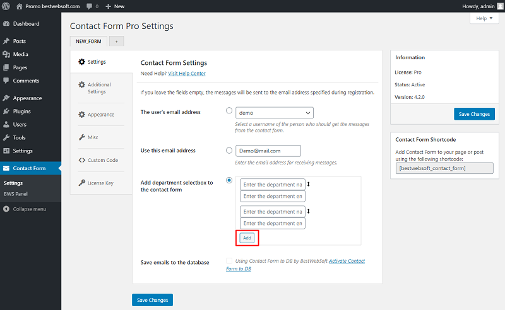The height and width of the screenshot is (310, 505).
Task: Open the New content menu in admin bar
Action: click(115, 6)
